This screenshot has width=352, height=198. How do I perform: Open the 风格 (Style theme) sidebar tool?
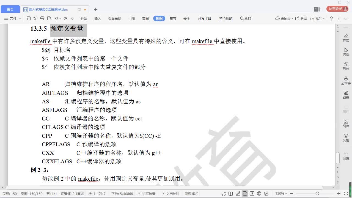346,138
